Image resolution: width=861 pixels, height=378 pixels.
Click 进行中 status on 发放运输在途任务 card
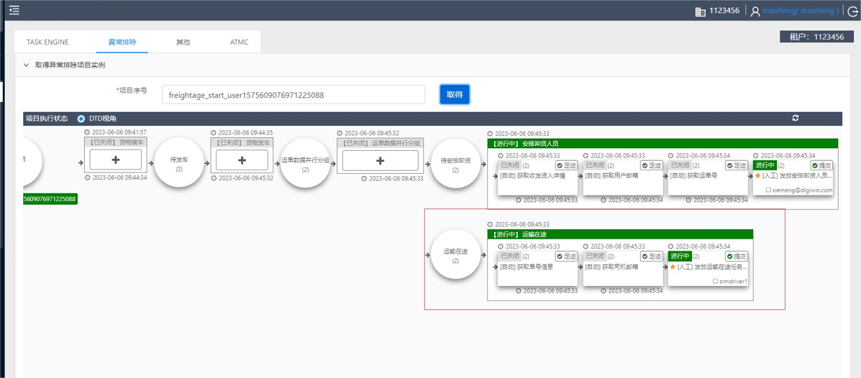[x=679, y=257]
